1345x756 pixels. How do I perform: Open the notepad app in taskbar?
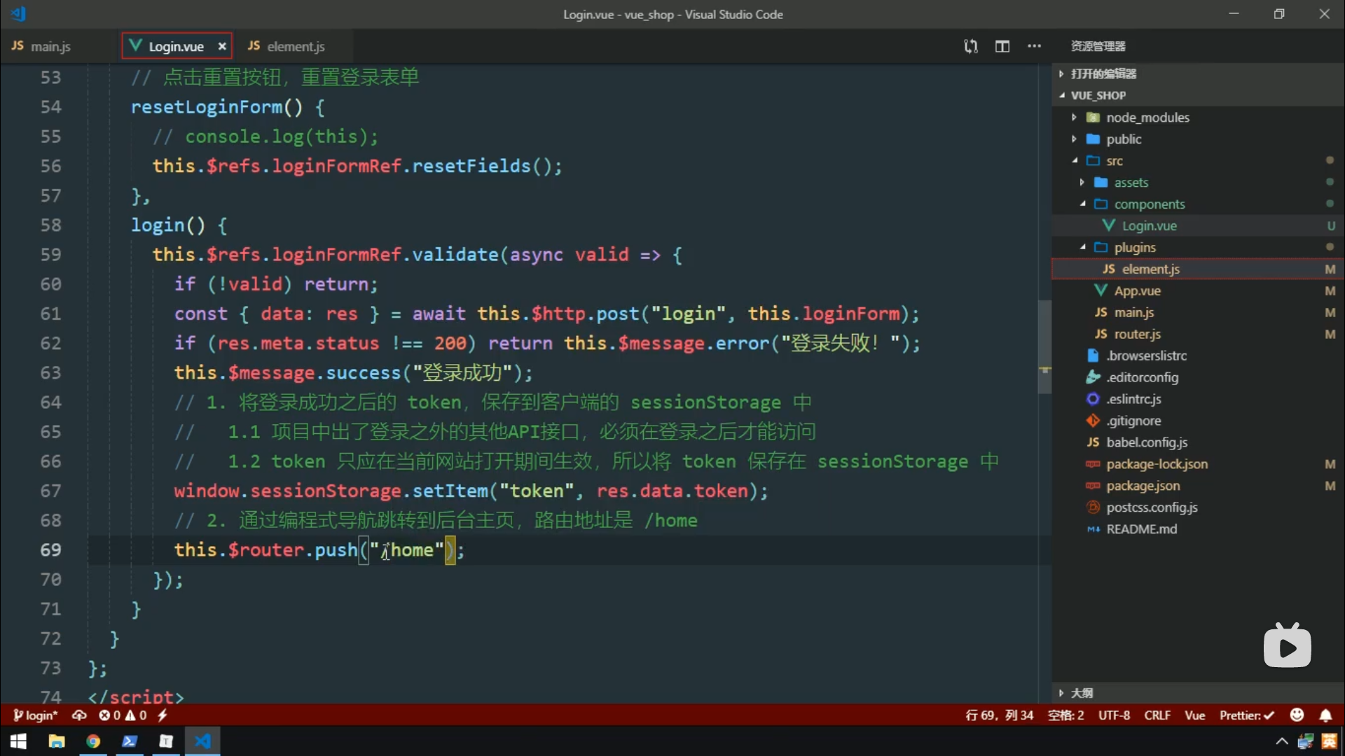[166, 741]
